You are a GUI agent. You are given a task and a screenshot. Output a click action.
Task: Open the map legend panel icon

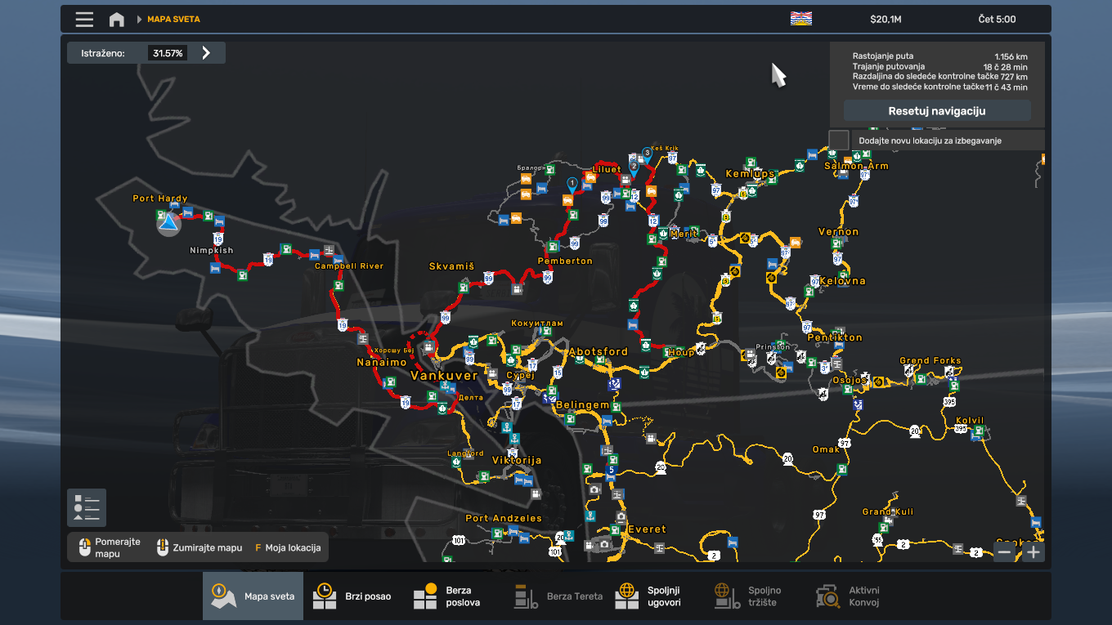pyautogui.click(x=87, y=507)
